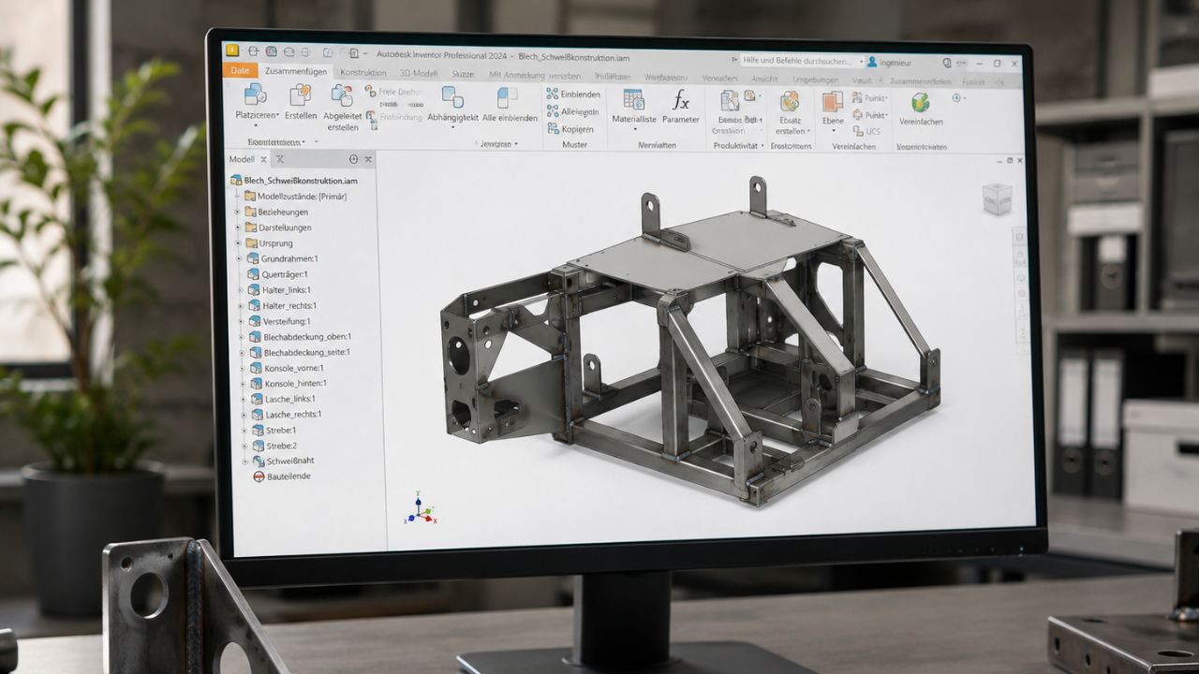Click the Ebene work plane icon
The width and height of the screenshot is (1199, 674).
(x=833, y=102)
